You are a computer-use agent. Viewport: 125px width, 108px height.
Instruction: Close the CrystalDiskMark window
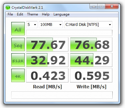click(112, 6)
